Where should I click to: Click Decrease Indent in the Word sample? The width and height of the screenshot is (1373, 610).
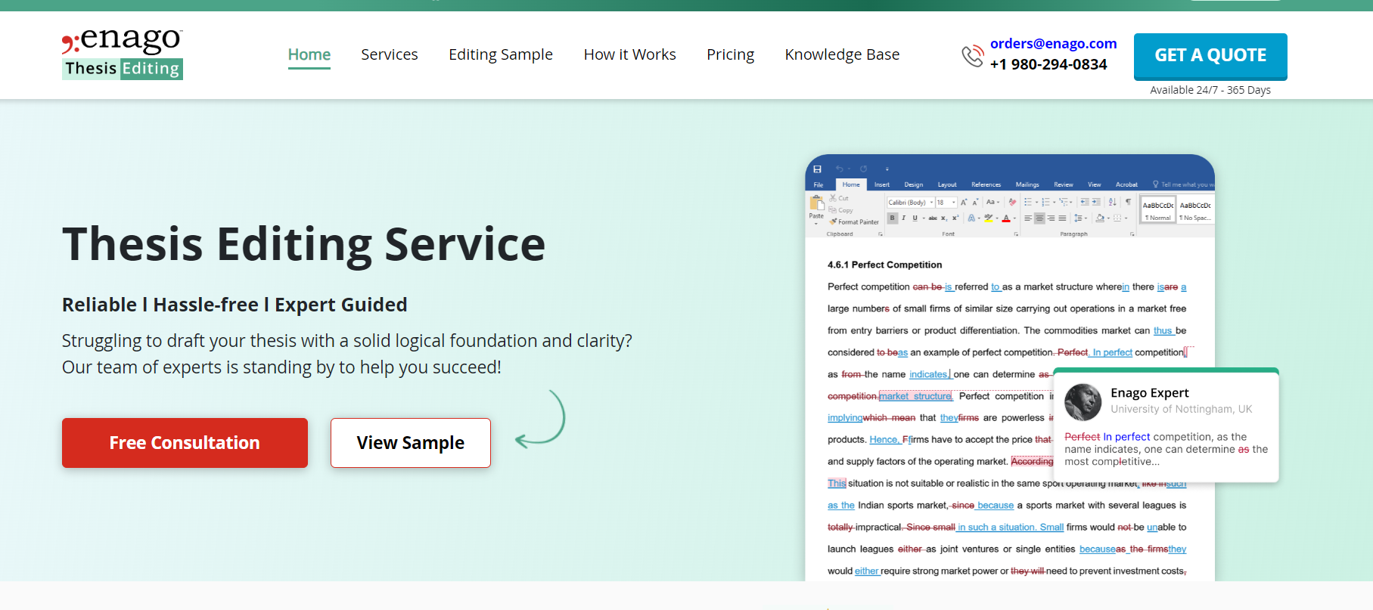pos(1085,202)
